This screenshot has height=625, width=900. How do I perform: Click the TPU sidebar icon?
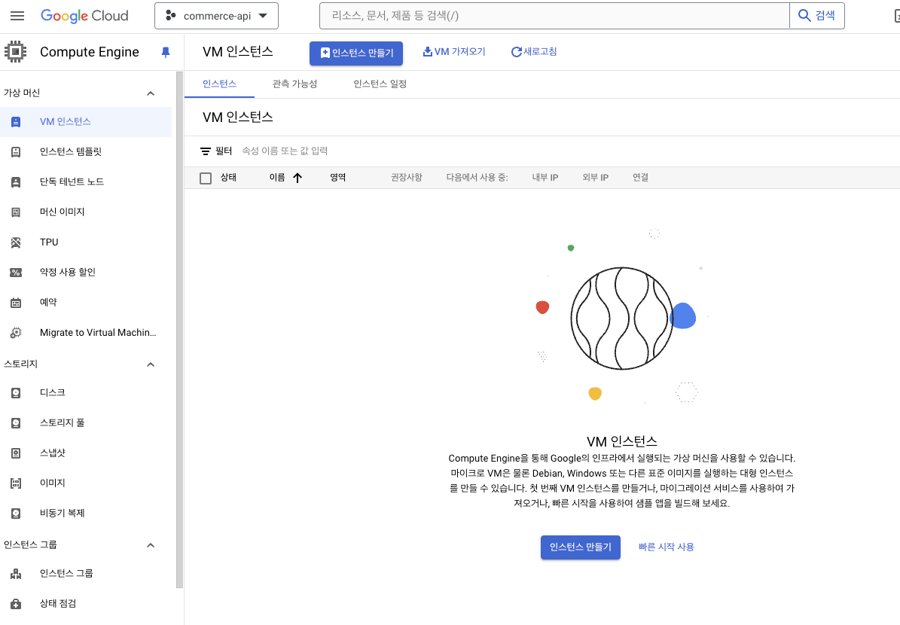tap(16, 242)
